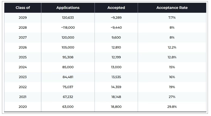This screenshot has width=211, height=116.
Task: Select the 95,308 applications cell
Action: (x=68, y=57)
